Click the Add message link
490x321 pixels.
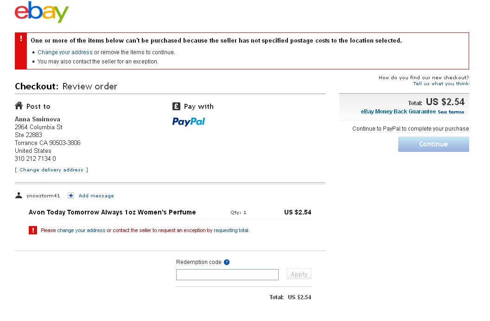pyautogui.click(x=96, y=196)
